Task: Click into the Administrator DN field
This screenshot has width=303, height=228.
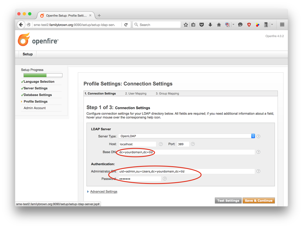Action: [187, 171]
